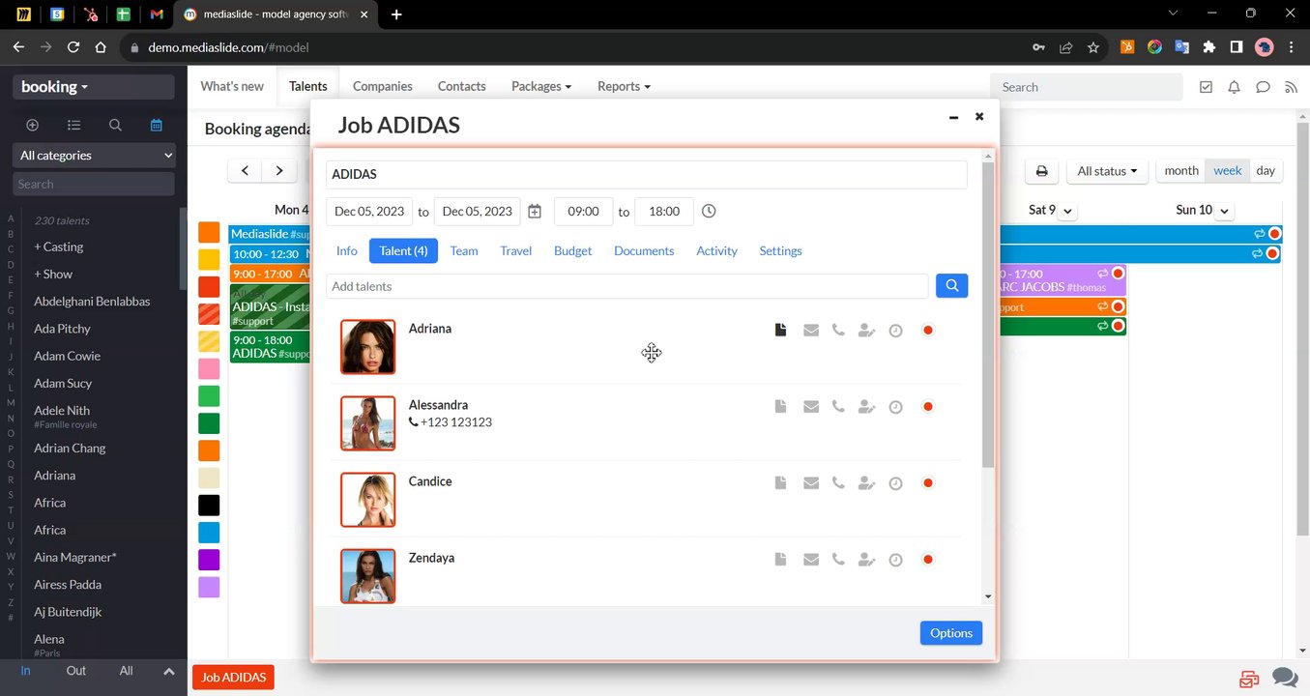1310x696 pixels.
Task: Go to next week arrow
Action: tap(279, 170)
